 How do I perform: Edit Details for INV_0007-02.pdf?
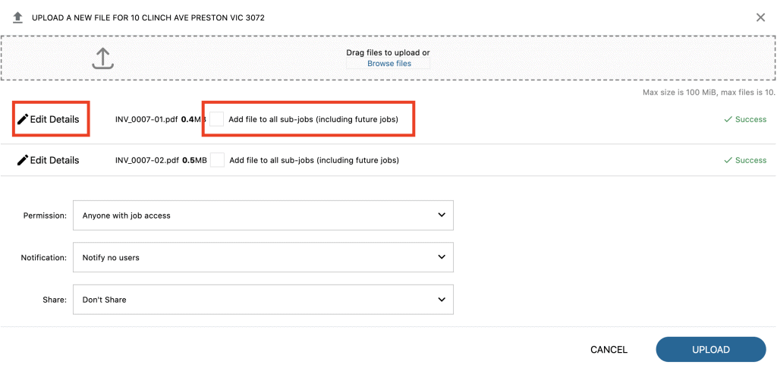click(54, 160)
